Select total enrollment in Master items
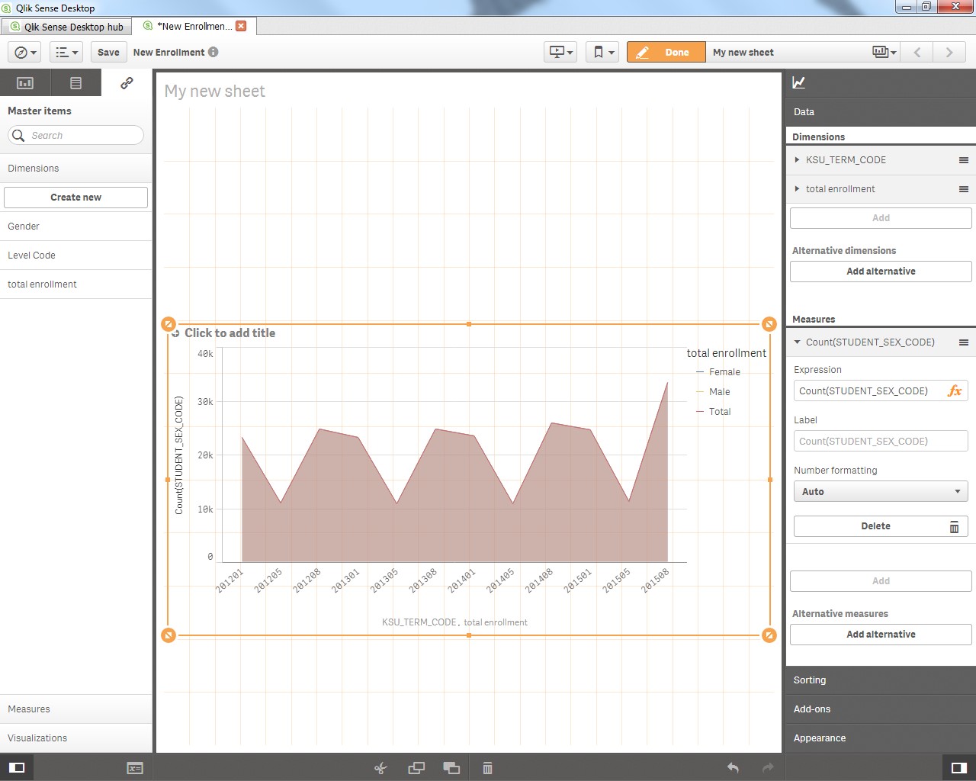This screenshot has width=976, height=781. [x=75, y=284]
